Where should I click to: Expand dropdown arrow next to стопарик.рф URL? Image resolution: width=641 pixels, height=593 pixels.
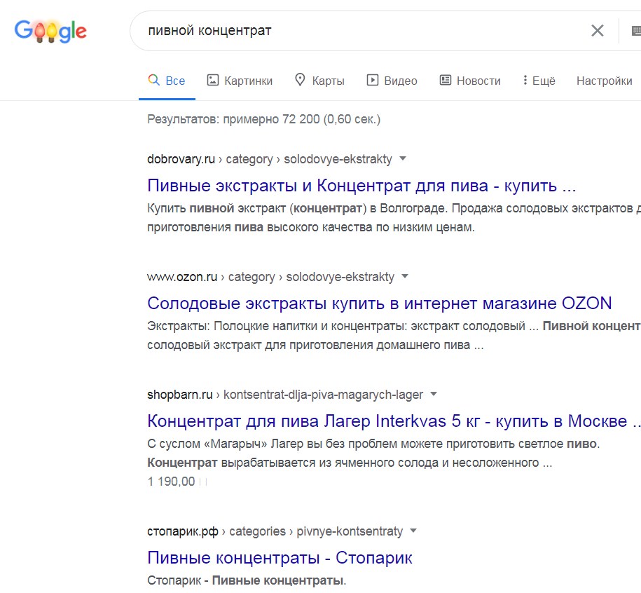[x=413, y=531]
